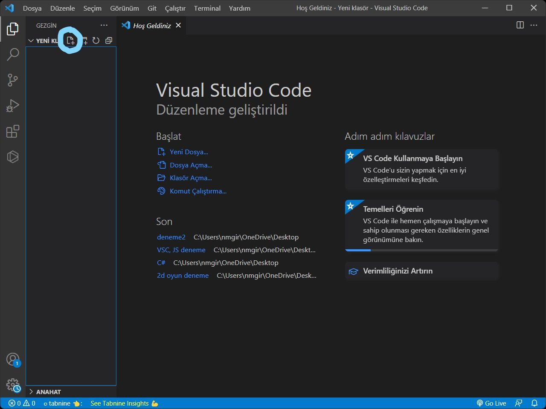Click the New File icon in explorer

70,40
